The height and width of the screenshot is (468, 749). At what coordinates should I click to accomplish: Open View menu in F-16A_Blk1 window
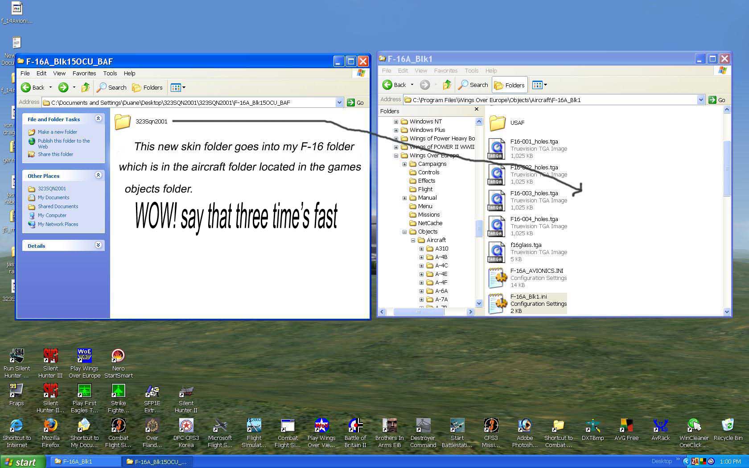pyautogui.click(x=421, y=70)
